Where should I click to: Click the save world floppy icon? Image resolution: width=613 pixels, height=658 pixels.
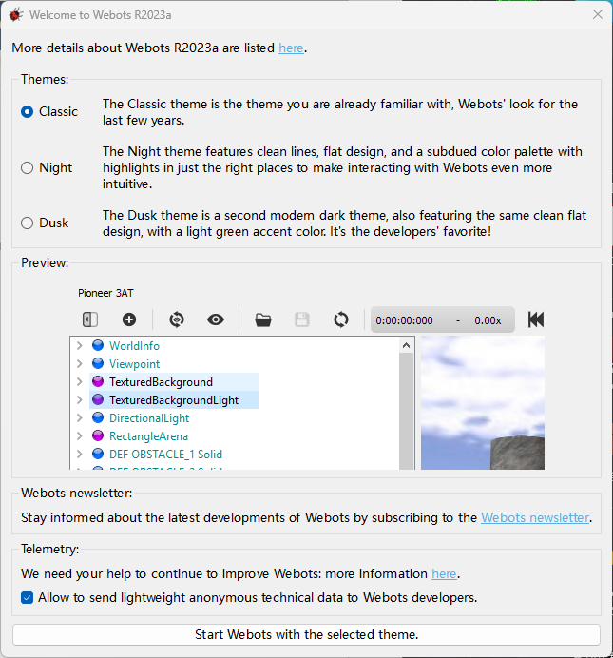pyautogui.click(x=302, y=319)
